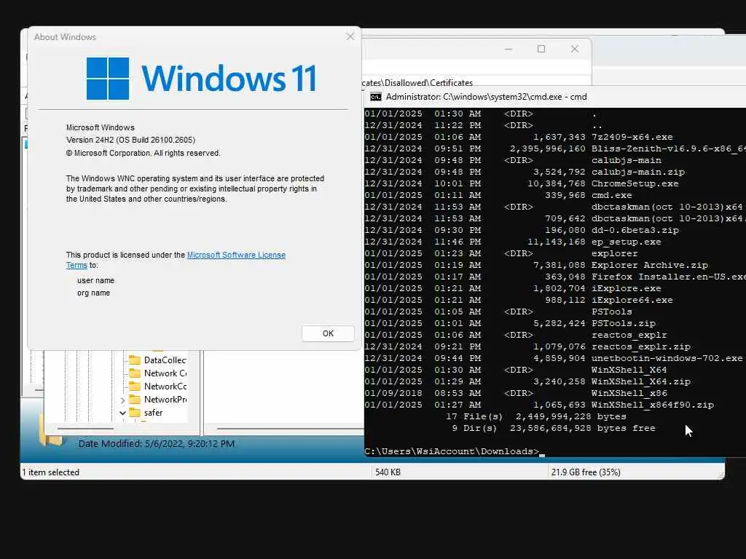The width and height of the screenshot is (746, 559).
Task: Click the registry path address bar
Action: click(x=476, y=83)
